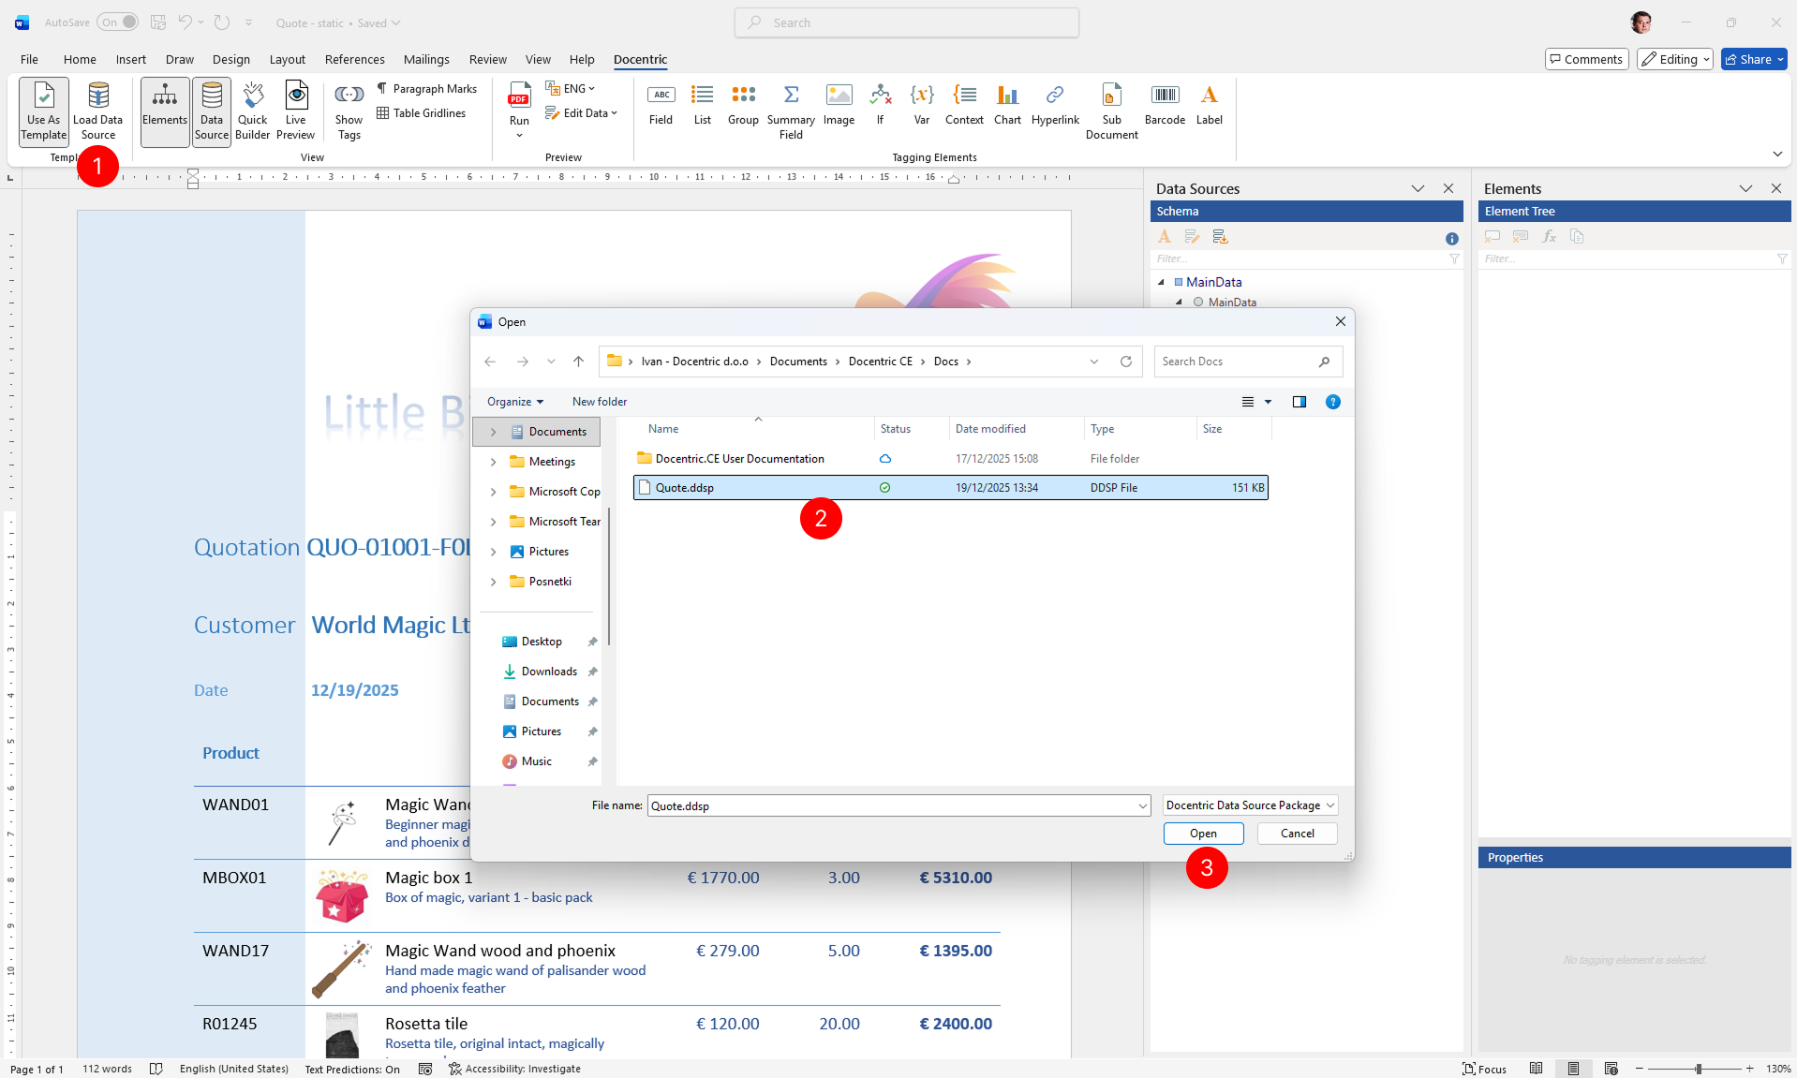The height and width of the screenshot is (1078, 1797).
Task: Open the Mailings ribbon tab
Action: click(x=426, y=59)
